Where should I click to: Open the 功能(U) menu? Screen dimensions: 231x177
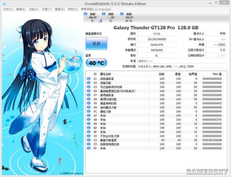coord(34,9)
